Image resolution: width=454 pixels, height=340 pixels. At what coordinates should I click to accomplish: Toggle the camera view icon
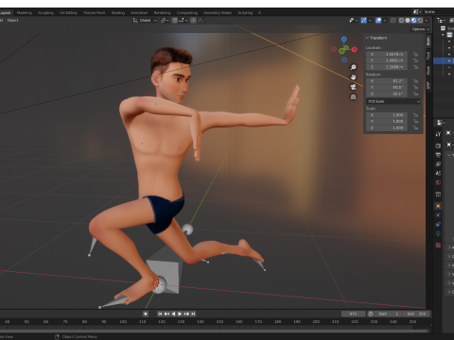click(x=354, y=87)
